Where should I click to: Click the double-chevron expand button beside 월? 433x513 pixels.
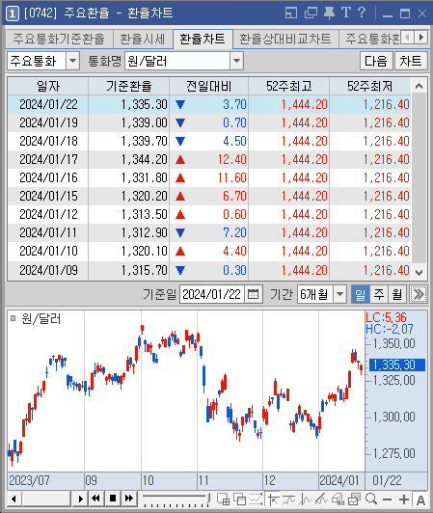pyautogui.click(x=419, y=294)
